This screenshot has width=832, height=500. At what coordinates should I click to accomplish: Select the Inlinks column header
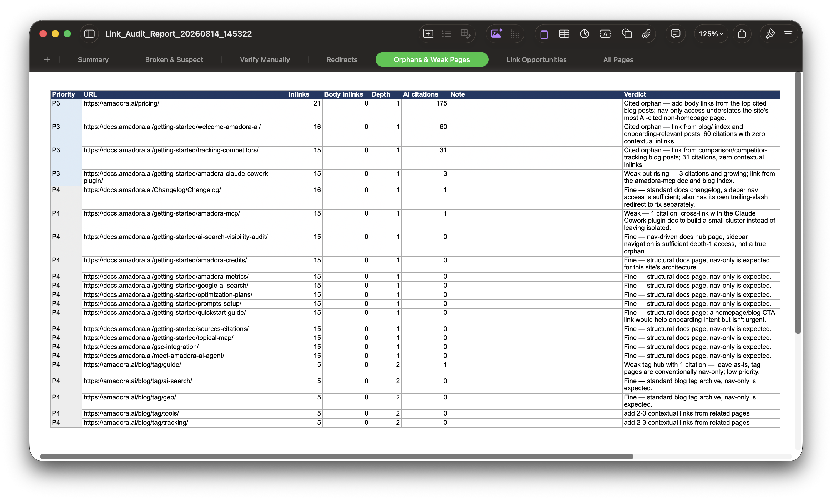coord(305,94)
